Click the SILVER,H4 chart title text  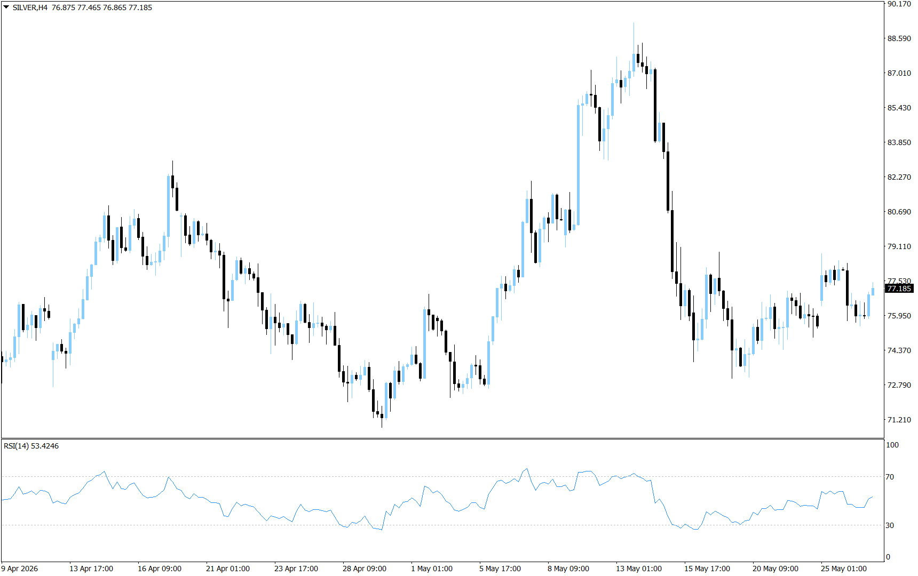click(30, 7)
